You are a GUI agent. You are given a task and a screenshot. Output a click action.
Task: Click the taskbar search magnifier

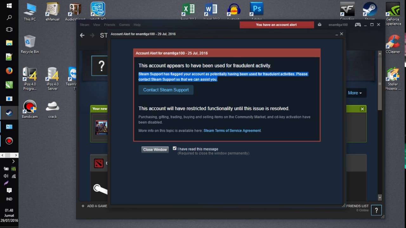point(9,17)
